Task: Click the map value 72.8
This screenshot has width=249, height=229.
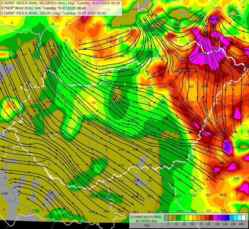Action: [x=223, y=210]
